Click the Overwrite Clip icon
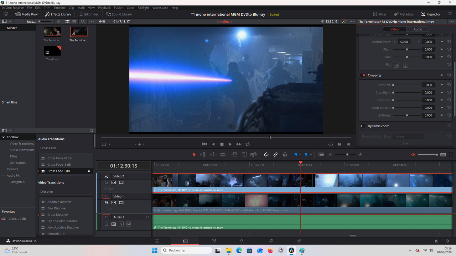The height and width of the screenshot is (256, 456). (x=244, y=154)
